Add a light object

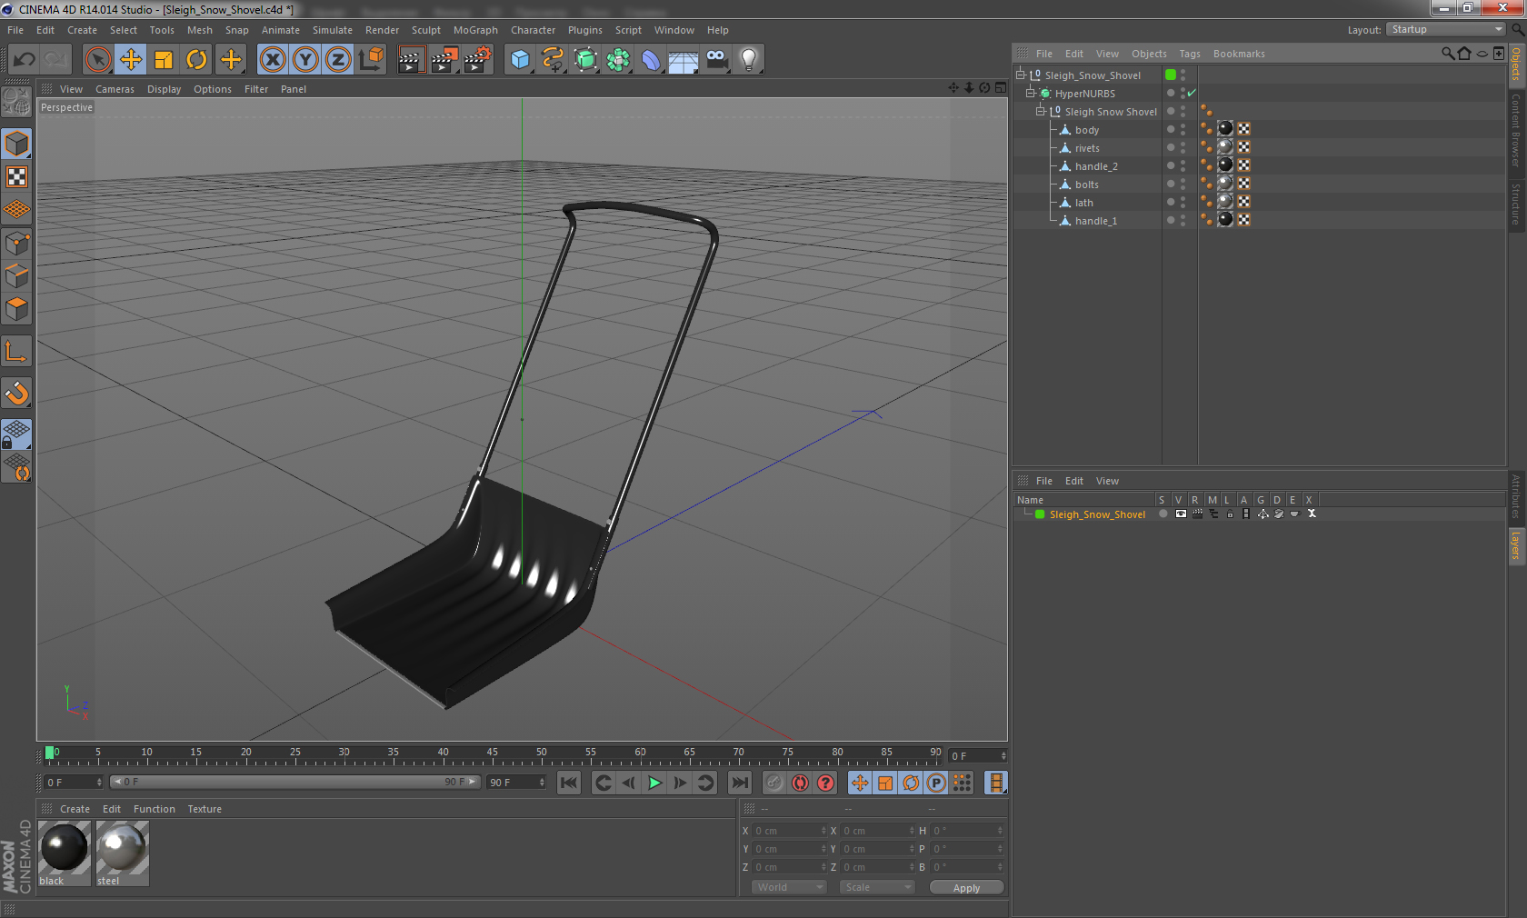tap(749, 60)
